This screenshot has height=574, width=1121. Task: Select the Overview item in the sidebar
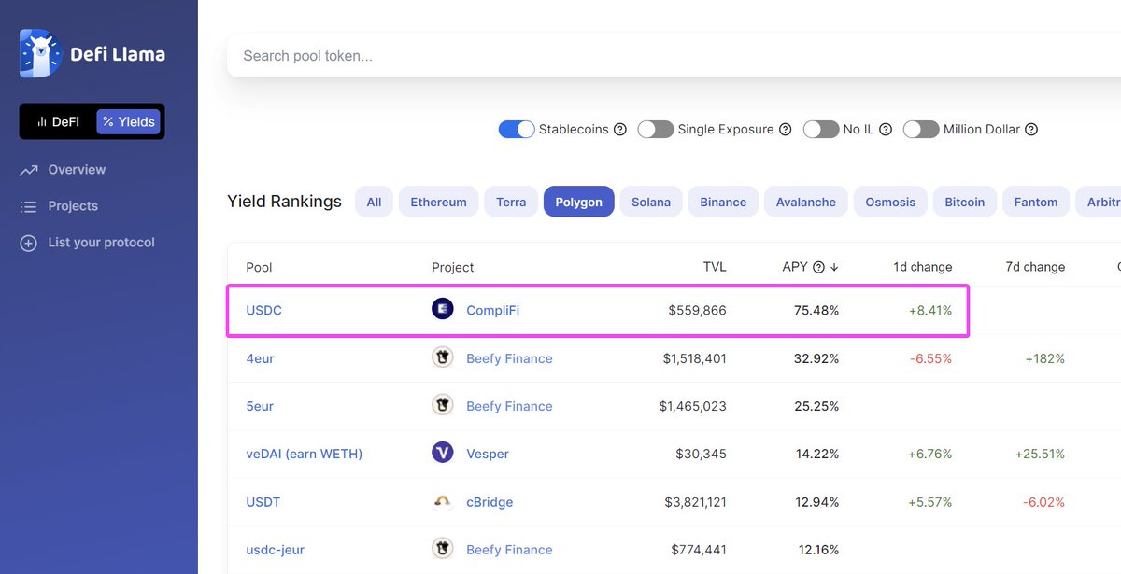pyautogui.click(x=79, y=169)
